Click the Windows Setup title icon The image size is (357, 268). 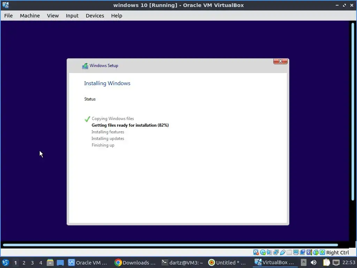pyautogui.click(x=85, y=66)
